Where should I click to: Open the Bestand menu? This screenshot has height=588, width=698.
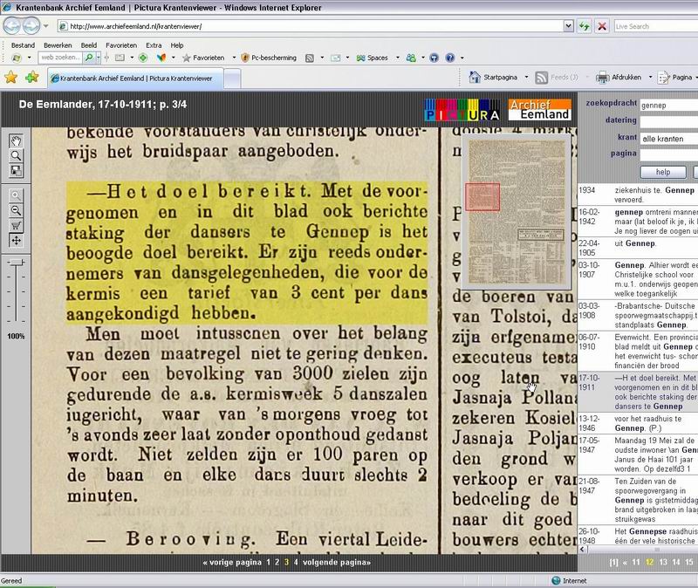click(23, 45)
